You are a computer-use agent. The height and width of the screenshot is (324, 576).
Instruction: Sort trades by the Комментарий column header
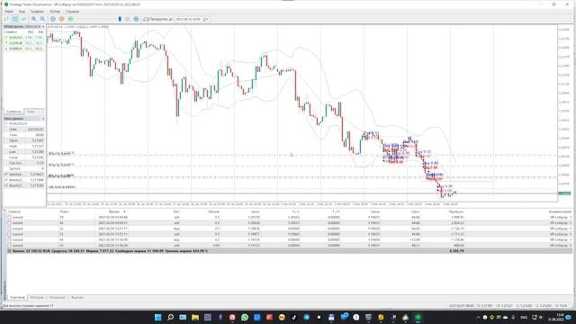(x=560, y=211)
